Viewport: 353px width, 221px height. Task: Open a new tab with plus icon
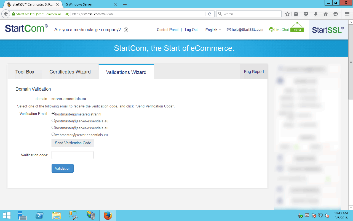tap(125, 4)
